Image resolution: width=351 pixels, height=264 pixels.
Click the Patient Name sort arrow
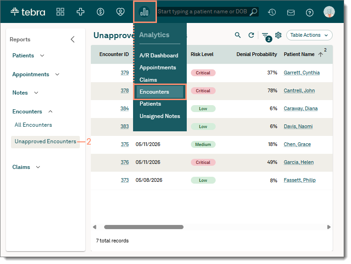point(320,55)
